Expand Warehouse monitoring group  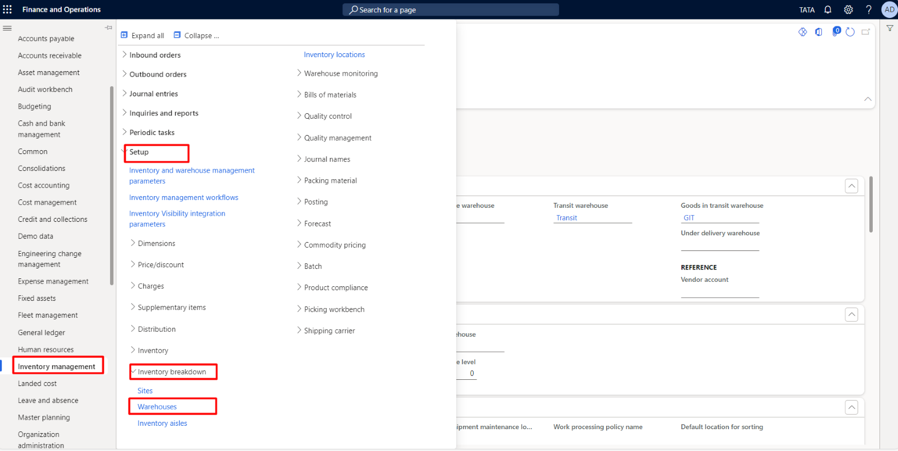tap(341, 73)
